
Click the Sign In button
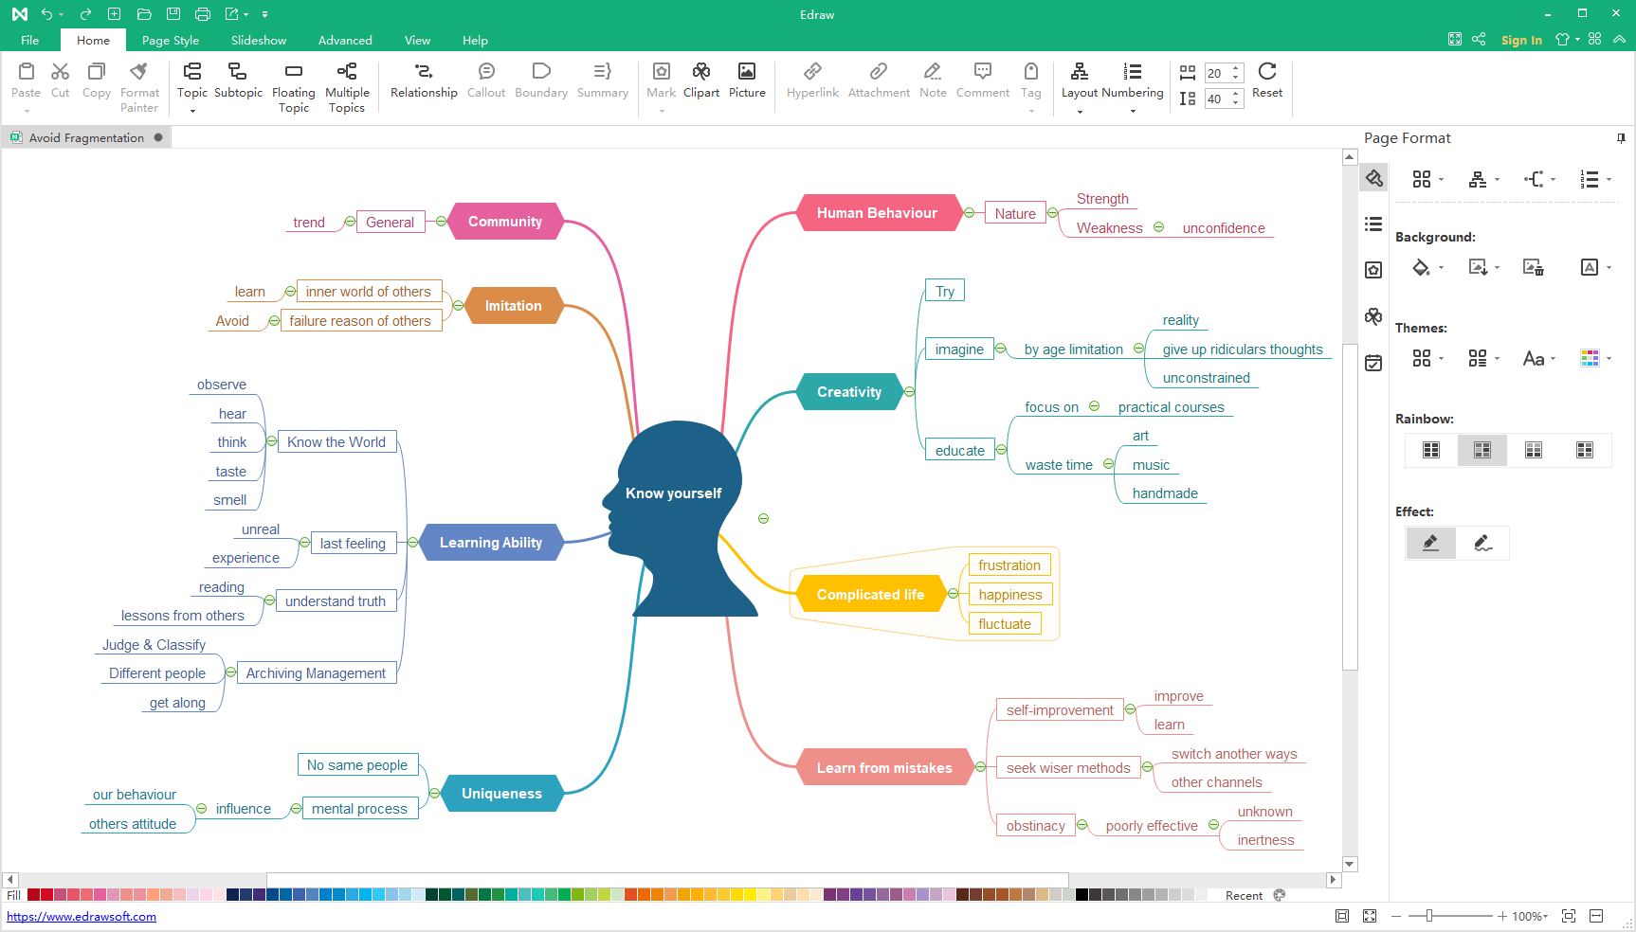click(x=1520, y=40)
